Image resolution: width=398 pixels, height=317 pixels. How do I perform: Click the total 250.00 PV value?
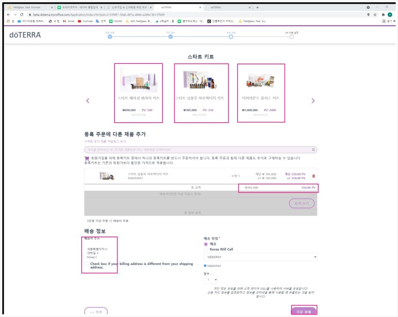(308, 188)
